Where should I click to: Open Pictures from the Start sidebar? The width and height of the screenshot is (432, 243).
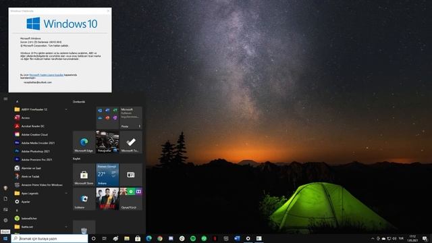pyautogui.click(x=5, y=210)
